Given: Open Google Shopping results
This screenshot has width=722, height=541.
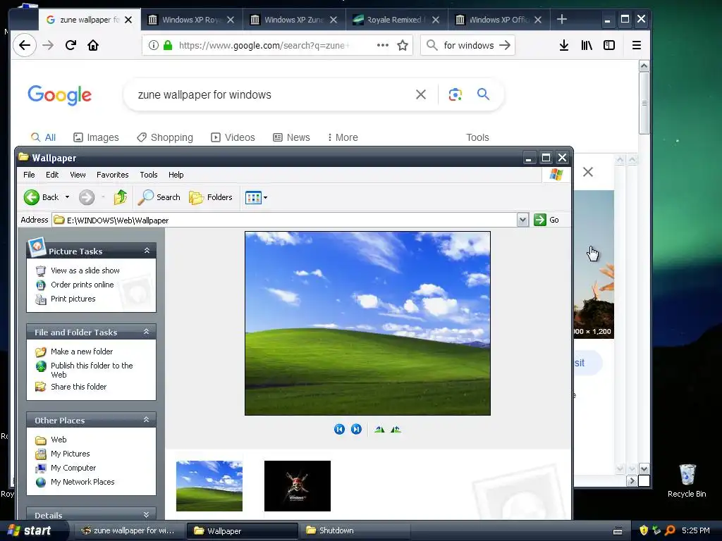Looking at the screenshot, I should click(x=165, y=137).
